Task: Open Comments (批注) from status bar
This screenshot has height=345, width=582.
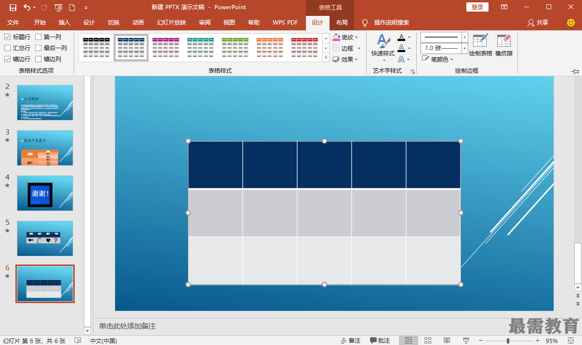Action: point(380,341)
